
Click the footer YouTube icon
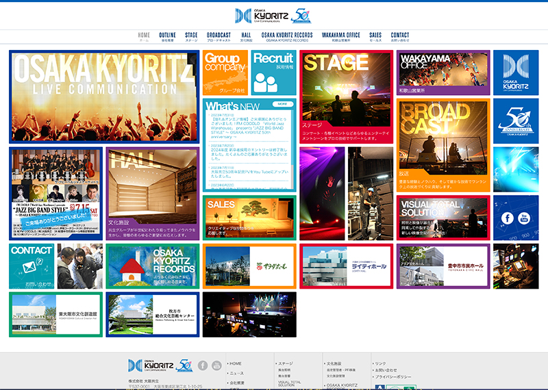216,365
